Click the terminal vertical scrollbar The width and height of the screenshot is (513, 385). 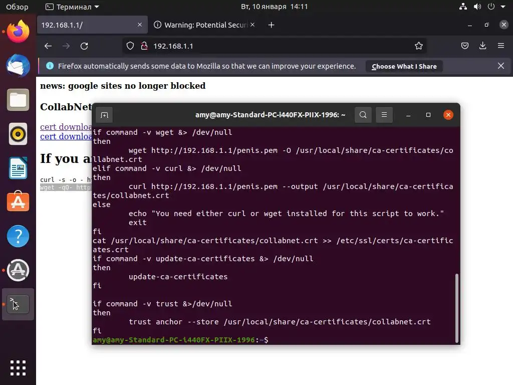(457, 308)
